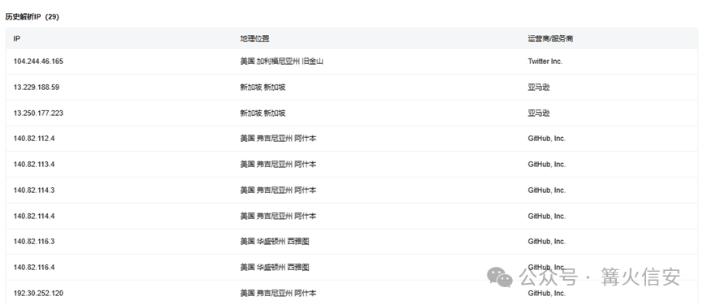Click IP address 192.30.252.120
The image size is (703, 305).
tap(38, 294)
